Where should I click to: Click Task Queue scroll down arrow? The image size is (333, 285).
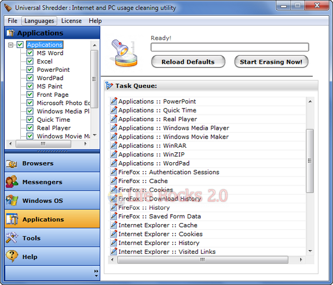click(x=310, y=251)
